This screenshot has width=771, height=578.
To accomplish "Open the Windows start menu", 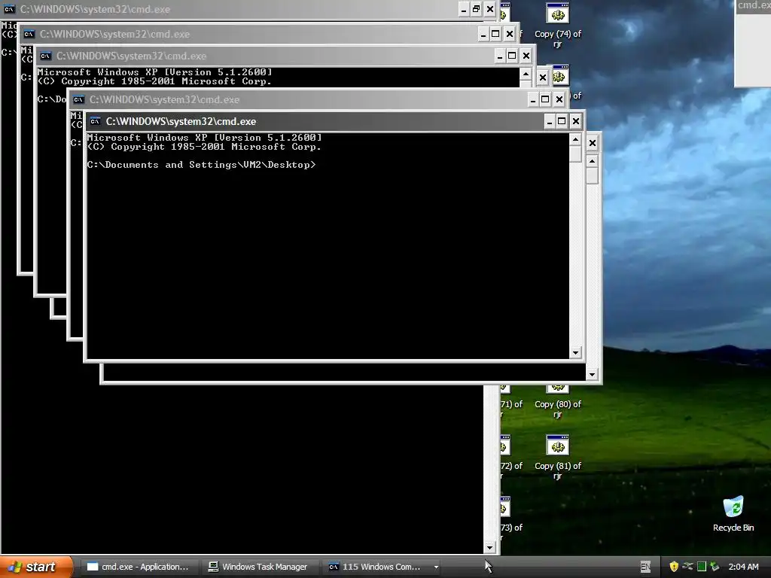I will coord(36,567).
